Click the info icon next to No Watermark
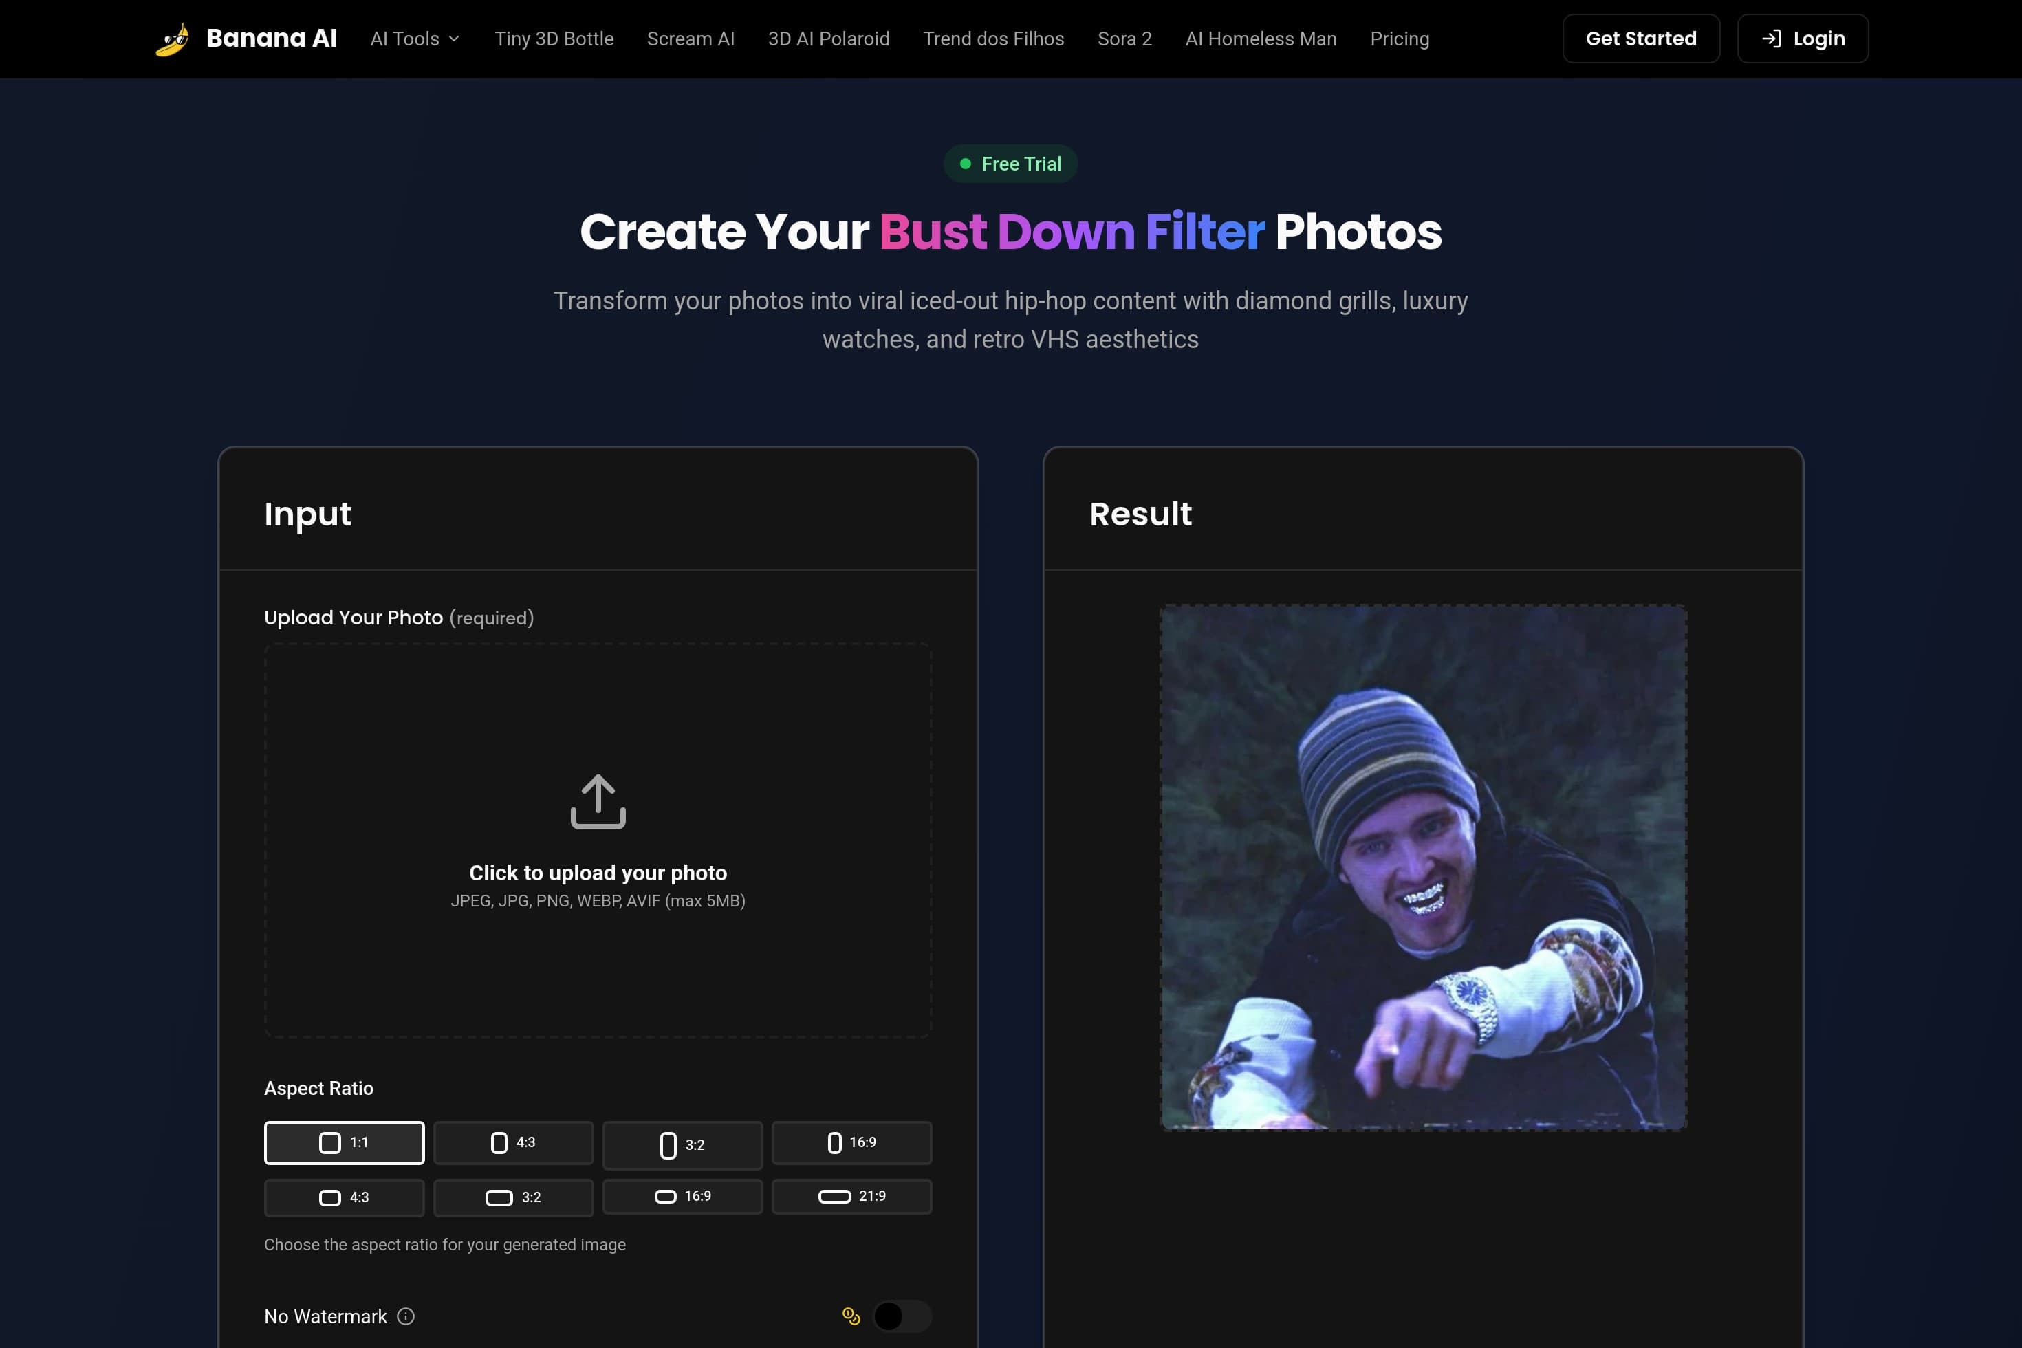The width and height of the screenshot is (2022, 1348). pyautogui.click(x=406, y=1316)
